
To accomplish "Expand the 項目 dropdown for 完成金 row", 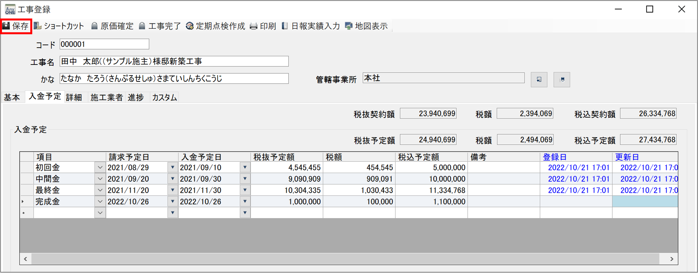I will click(x=100, y=202).
